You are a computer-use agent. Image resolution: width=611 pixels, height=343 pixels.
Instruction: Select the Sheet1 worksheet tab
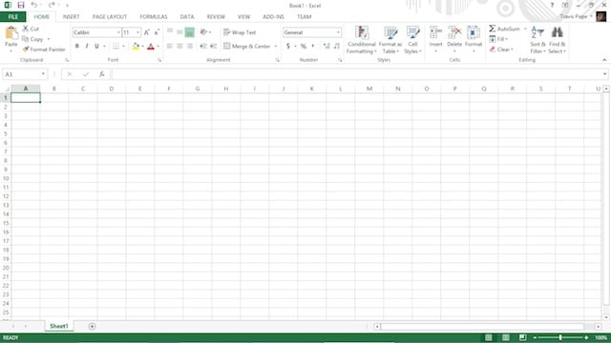point(59,326)
